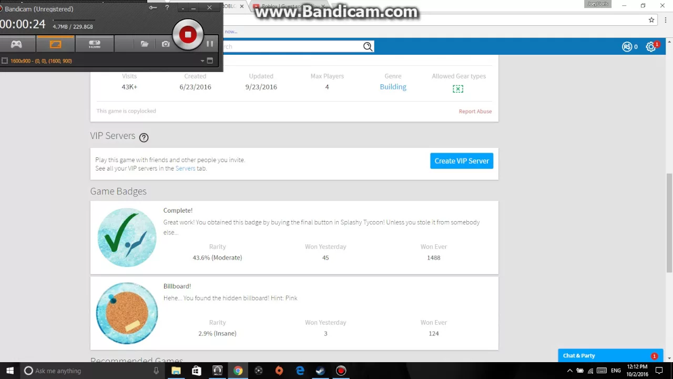The image size is (673, 379).
Task: Click Updated date 9/23/2016
Action: pos(261,87)
